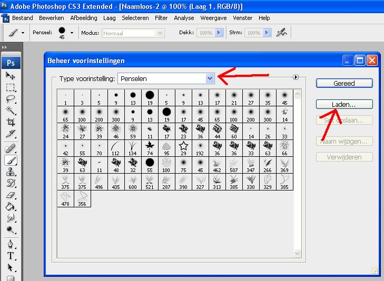Click the Verwijderen button
384x281 pixels.
pos(344,157)
